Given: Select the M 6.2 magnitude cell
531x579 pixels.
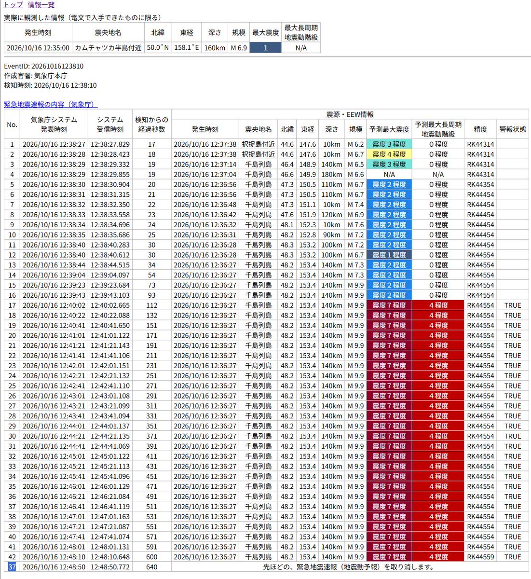Looking at the screenshot, I should [356, 144].
